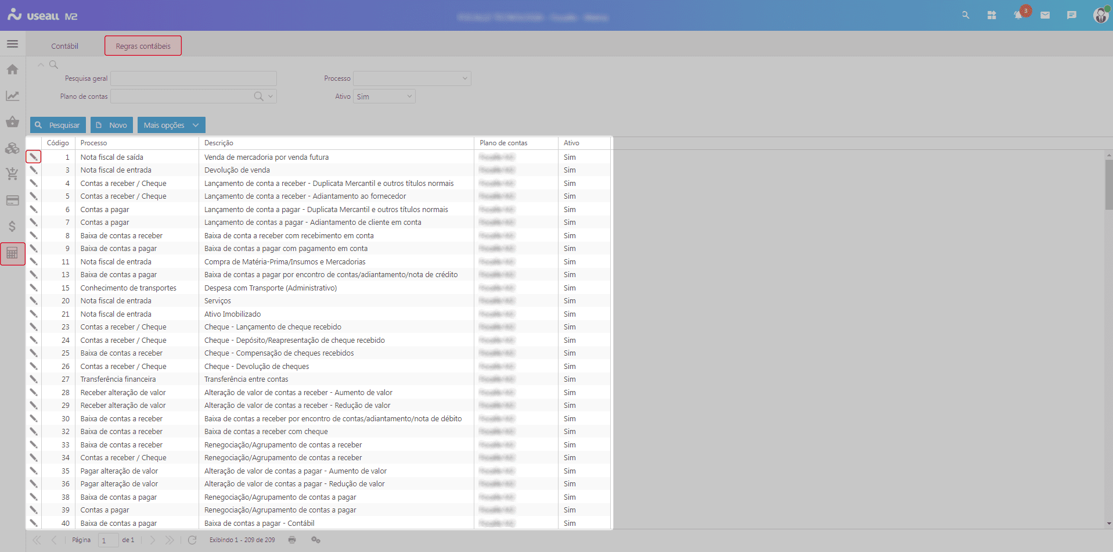
Task: Click the dollar sign financial icon
Action: click(x=12, y=227)
